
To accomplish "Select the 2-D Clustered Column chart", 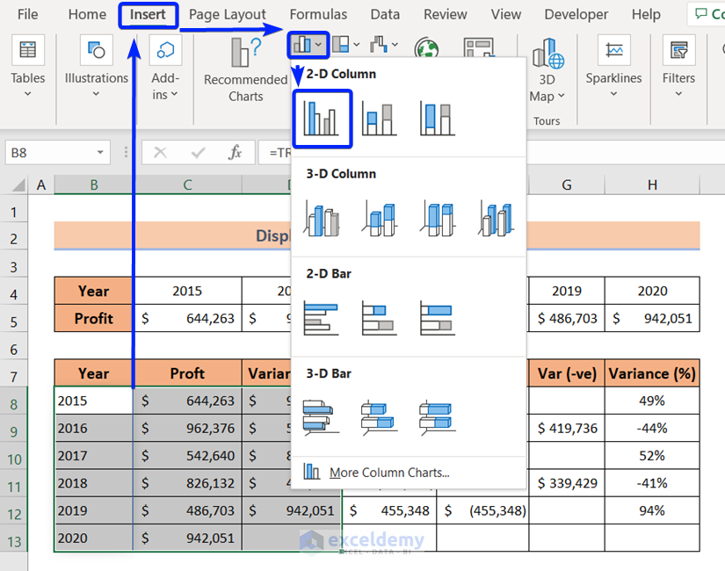I will (322, 119).
